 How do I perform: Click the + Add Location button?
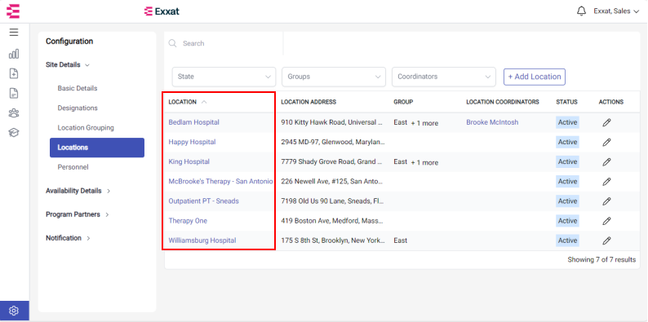click(535, 77)
